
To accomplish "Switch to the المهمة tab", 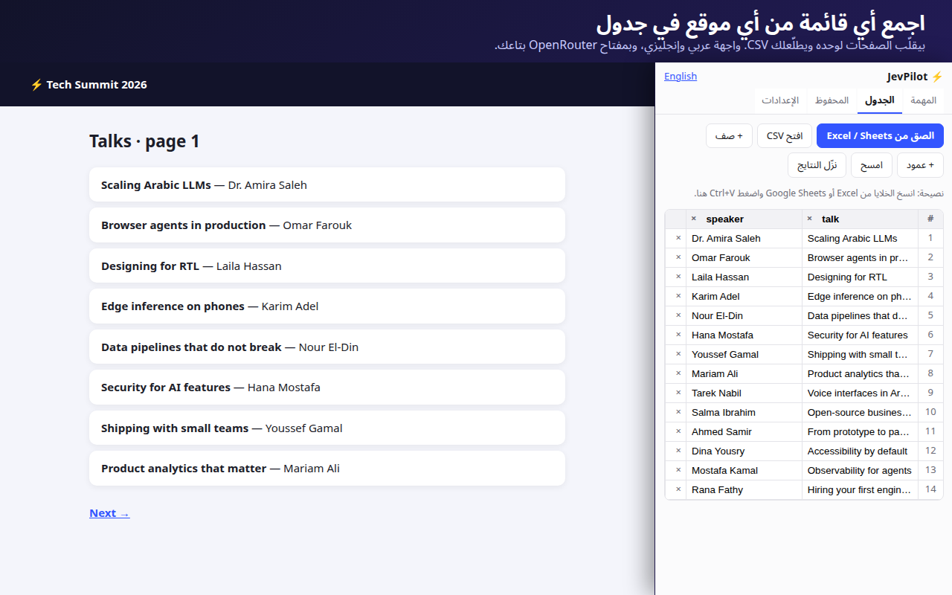I will (x=923, y=100).
